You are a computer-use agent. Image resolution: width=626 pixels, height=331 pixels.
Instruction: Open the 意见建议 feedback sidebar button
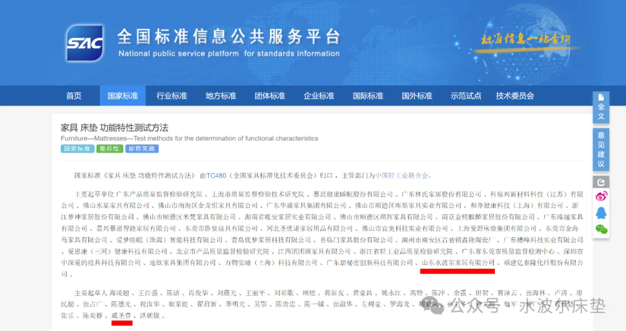point(601,150)
